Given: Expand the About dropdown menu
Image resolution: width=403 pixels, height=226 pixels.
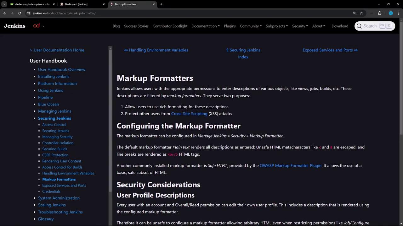Looking at the screenshot, I should [x=319, y=26].
